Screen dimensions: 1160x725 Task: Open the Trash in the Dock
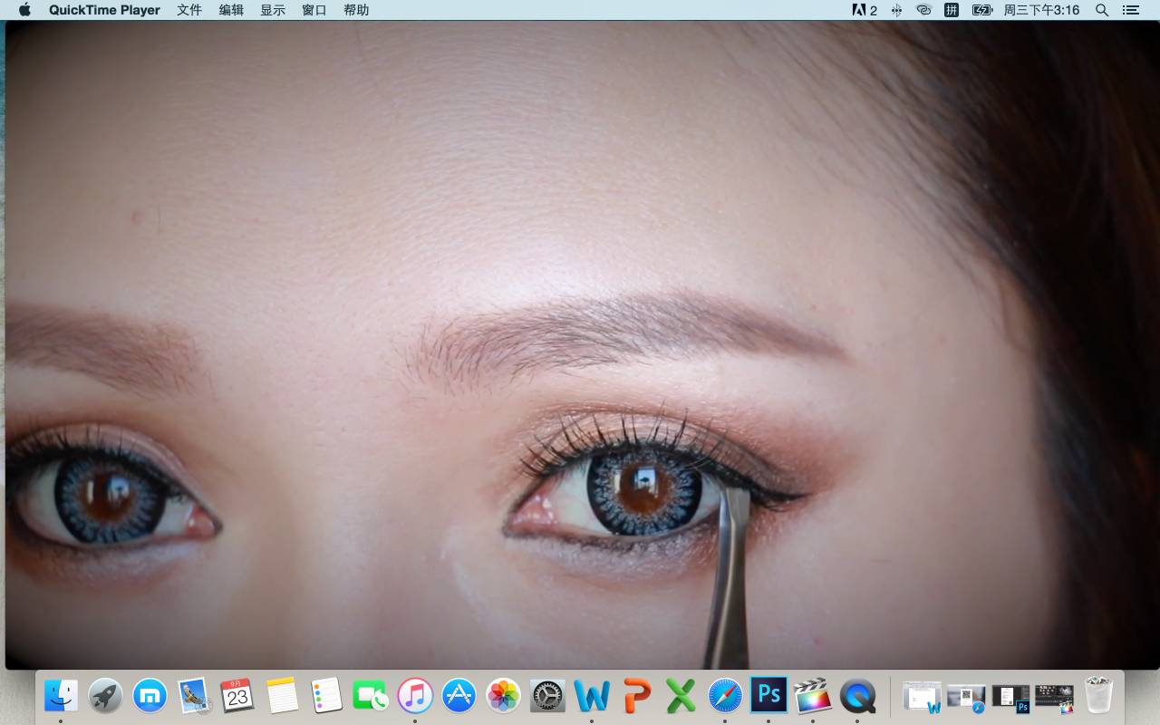[1098, 696]
